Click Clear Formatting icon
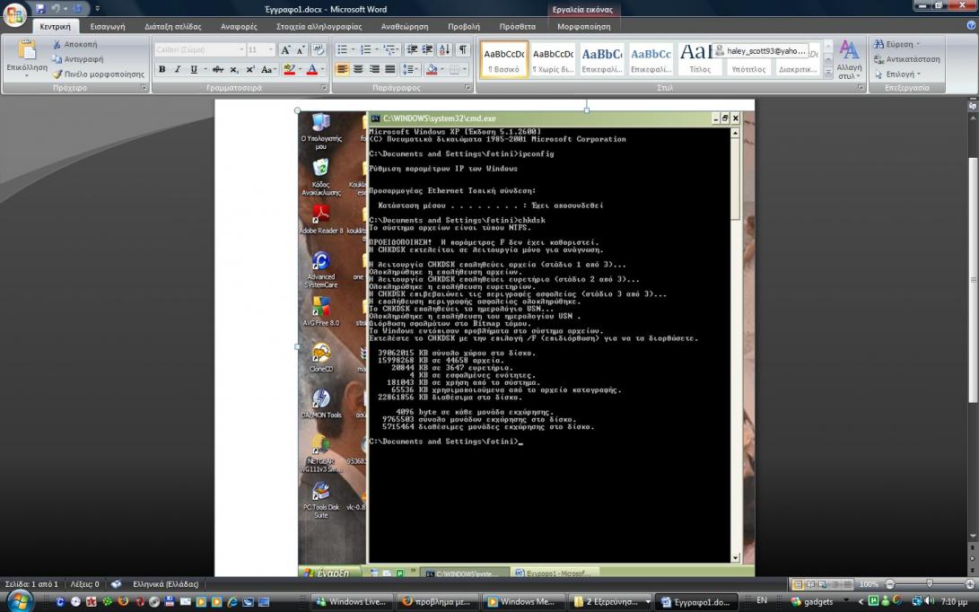 318,49
